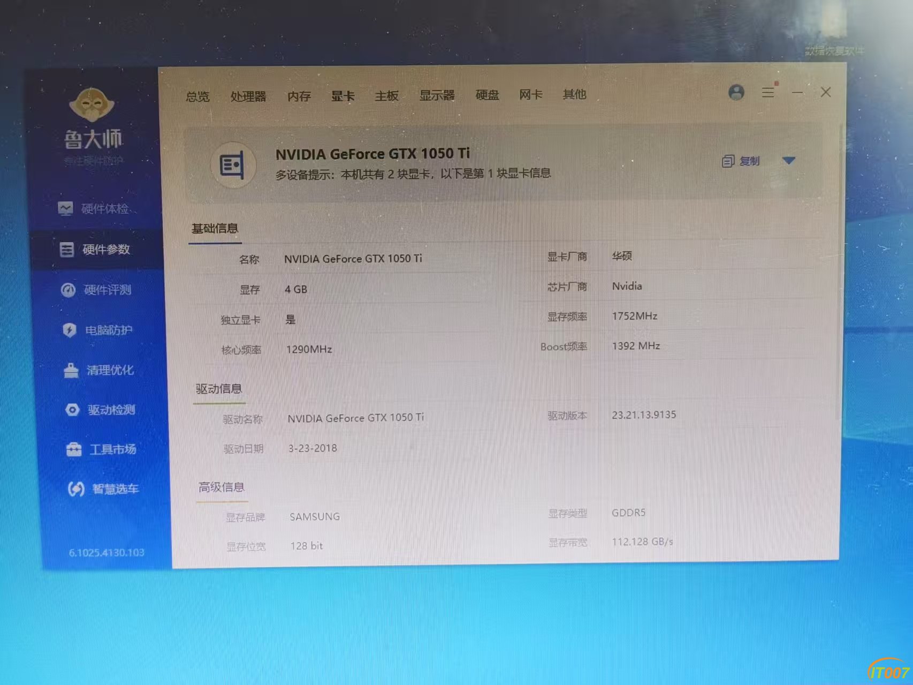Click the 1290MHz core frequency value
The height and width of the screenshot is (685, 913).
pyautogui.click(x=309, y=349)
